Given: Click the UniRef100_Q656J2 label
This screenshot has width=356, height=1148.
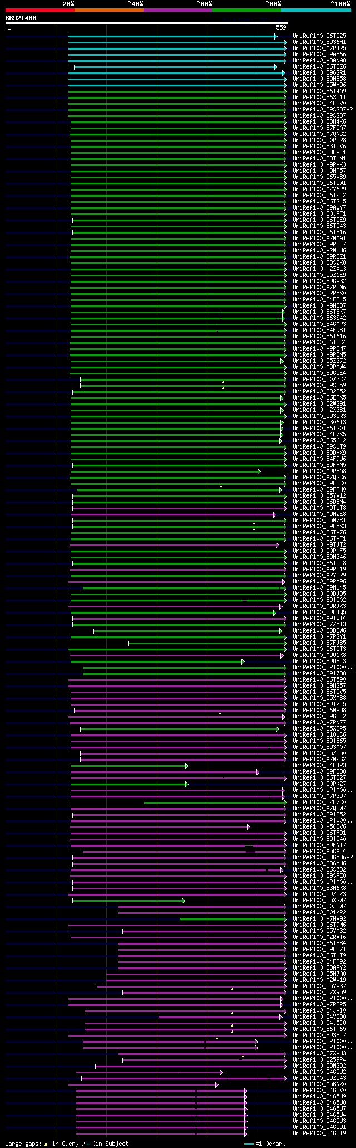Looking at the screenshot, I should pyautogui.click(x=319, y=441).
